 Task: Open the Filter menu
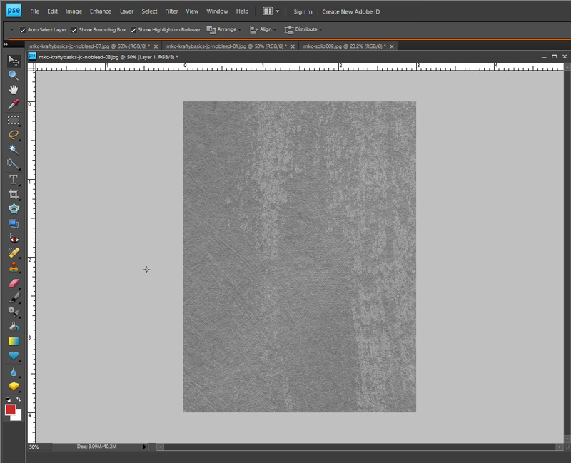[x=171, y=11]
